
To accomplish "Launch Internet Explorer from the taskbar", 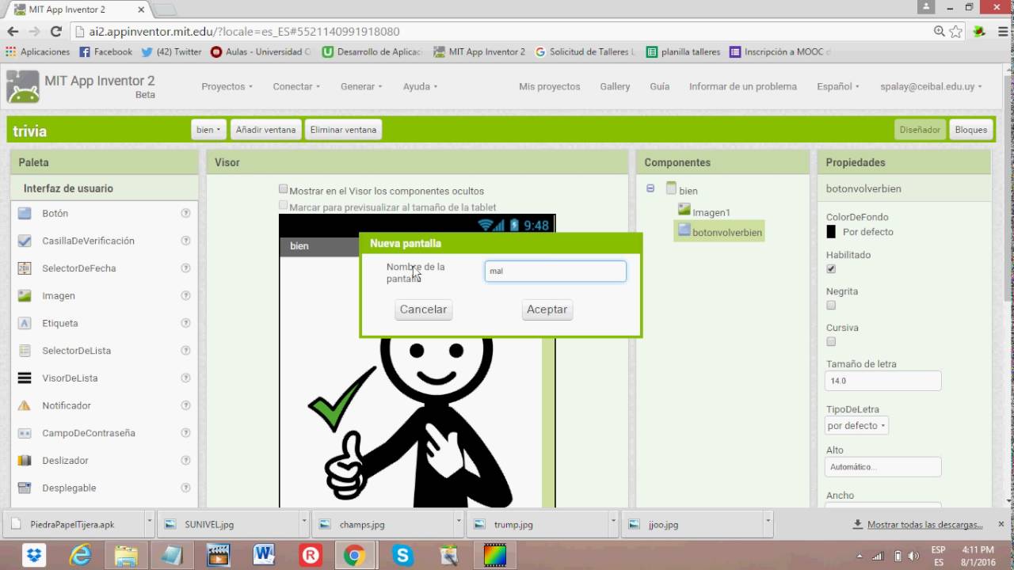I will pyautogui.click(x=80, y=555).
